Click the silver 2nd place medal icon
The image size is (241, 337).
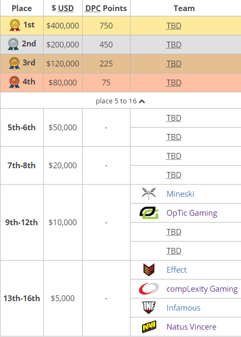tap(13, 44)
